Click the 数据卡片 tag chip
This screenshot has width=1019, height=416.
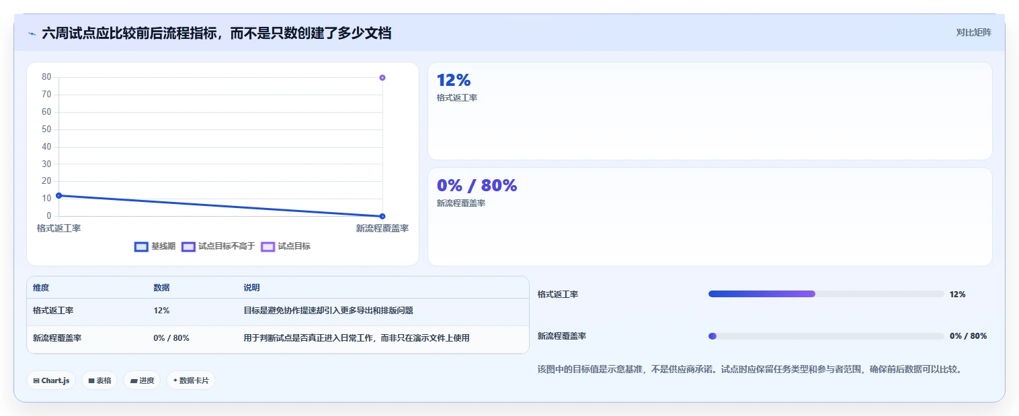click(x=191, y=380)
